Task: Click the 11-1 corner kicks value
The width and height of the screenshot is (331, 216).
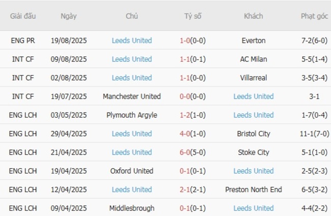Action: click(307, 134)
